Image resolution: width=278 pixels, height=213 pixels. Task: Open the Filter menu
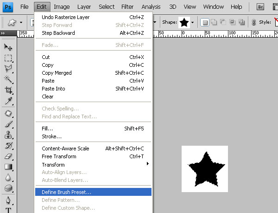[x=127, y=7]
